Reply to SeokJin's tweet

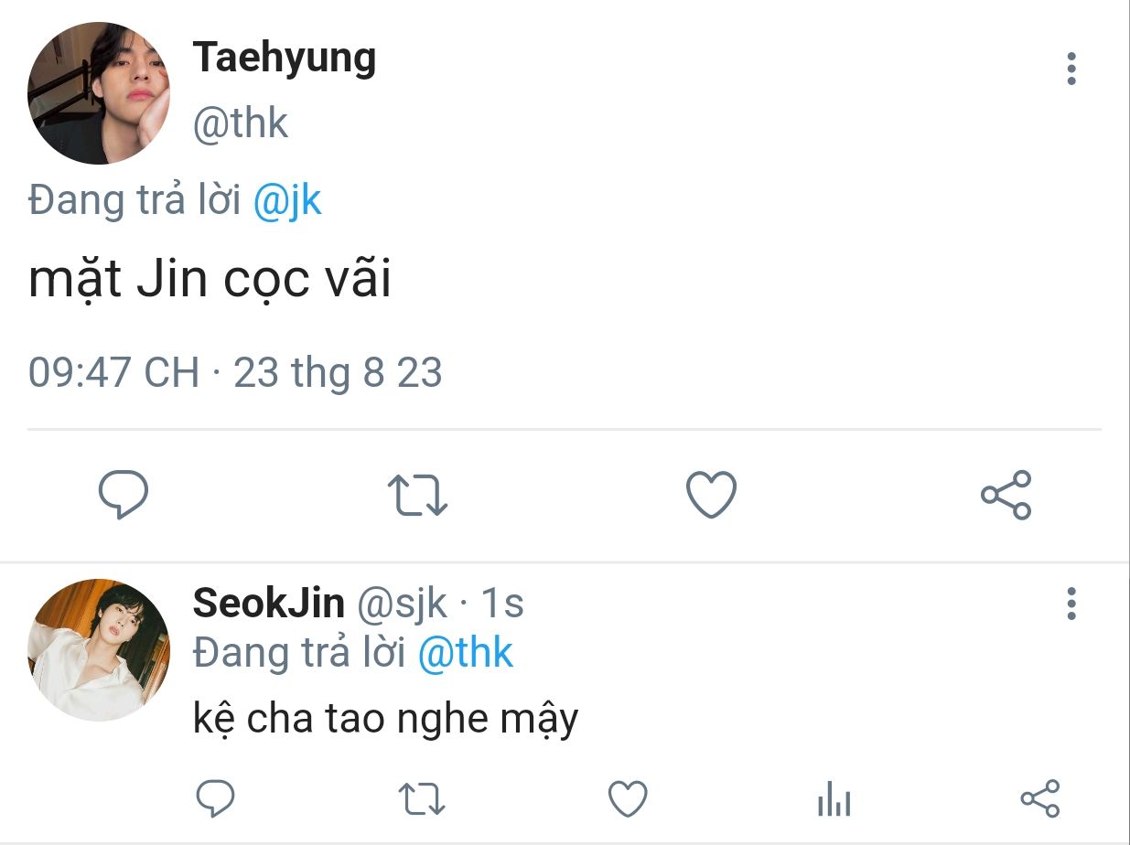[x=216, y=798]
